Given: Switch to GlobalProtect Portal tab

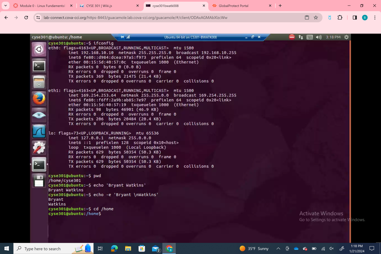Looking at the screenshot, I should coord(240,6).
